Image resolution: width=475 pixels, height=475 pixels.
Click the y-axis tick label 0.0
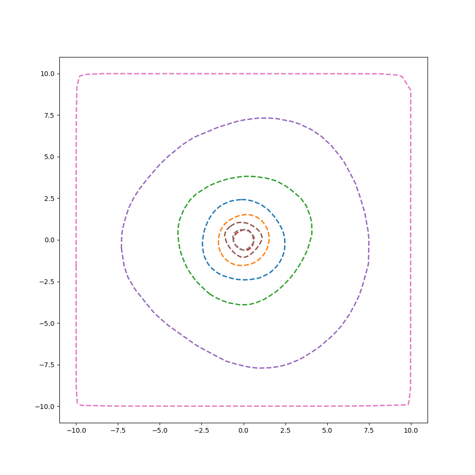[x=50, y=240]
